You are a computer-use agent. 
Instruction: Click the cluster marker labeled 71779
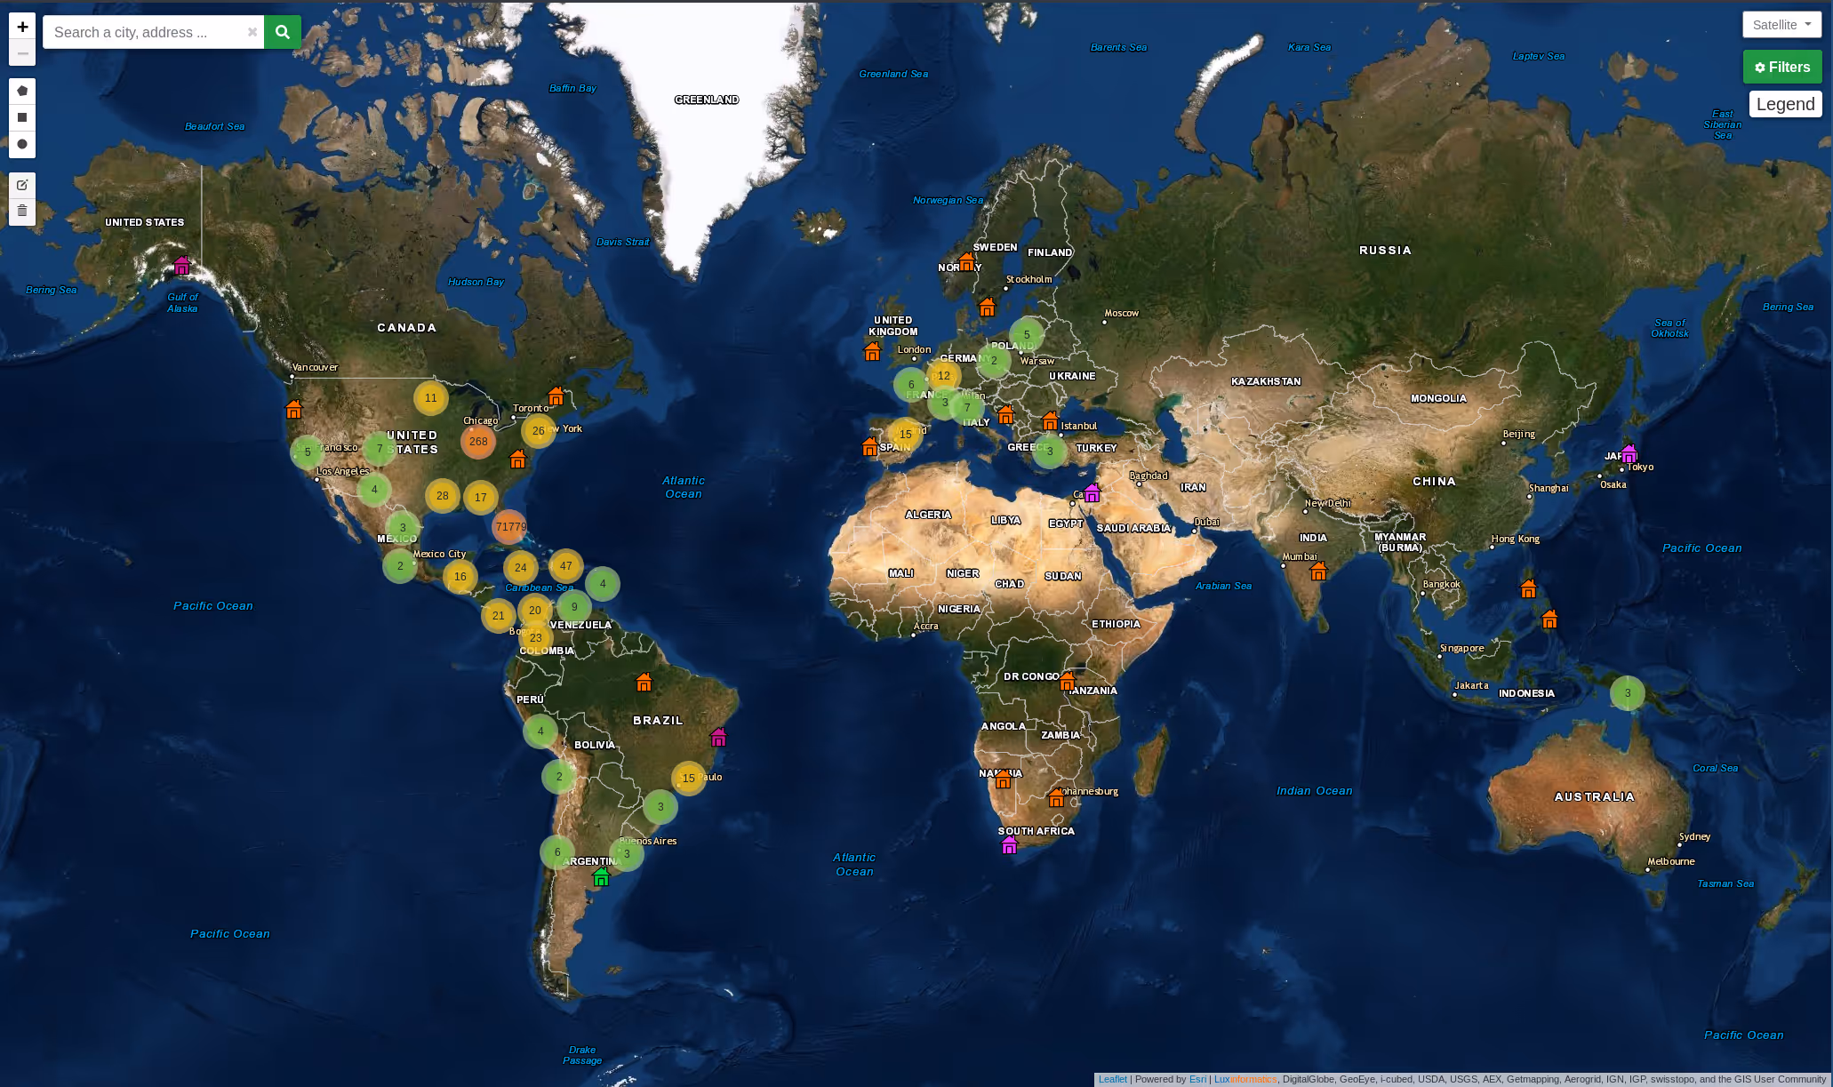tap(509, 526)
